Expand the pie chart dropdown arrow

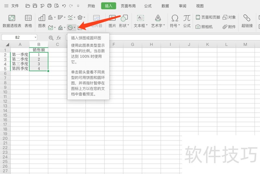tap(75, 27)
